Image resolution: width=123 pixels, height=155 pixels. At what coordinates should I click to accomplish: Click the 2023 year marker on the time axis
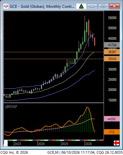click(x=18, y=144)
